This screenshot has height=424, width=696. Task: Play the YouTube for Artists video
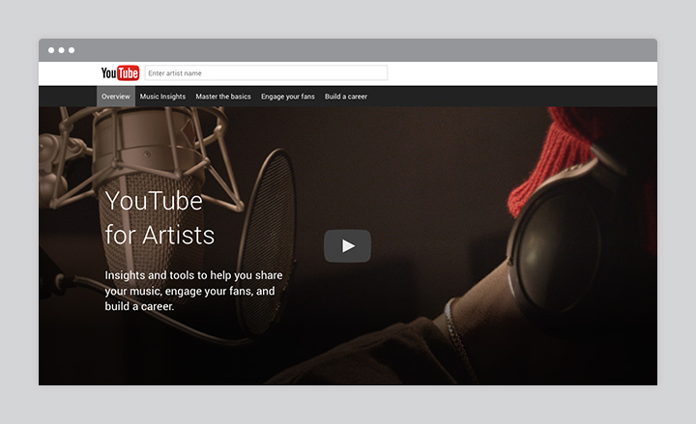tap(347, 245)
